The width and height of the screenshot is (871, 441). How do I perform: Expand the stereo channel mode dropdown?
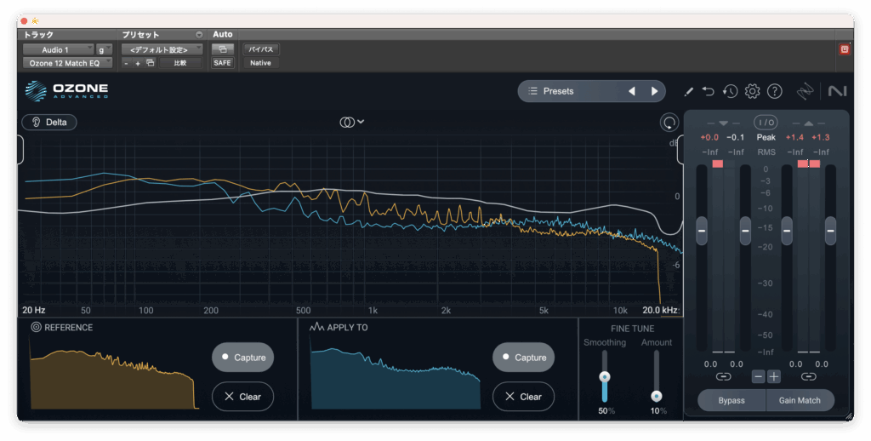[x=352, y=122]
